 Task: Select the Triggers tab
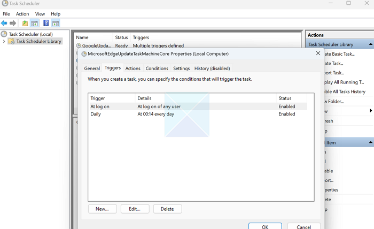tap(113, 68)
